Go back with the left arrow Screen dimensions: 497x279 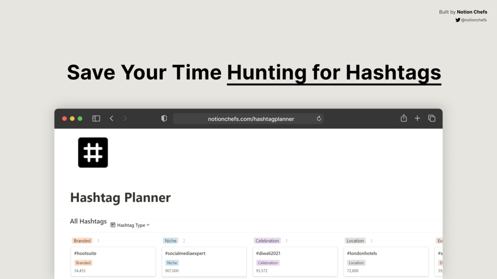(112, 119)
